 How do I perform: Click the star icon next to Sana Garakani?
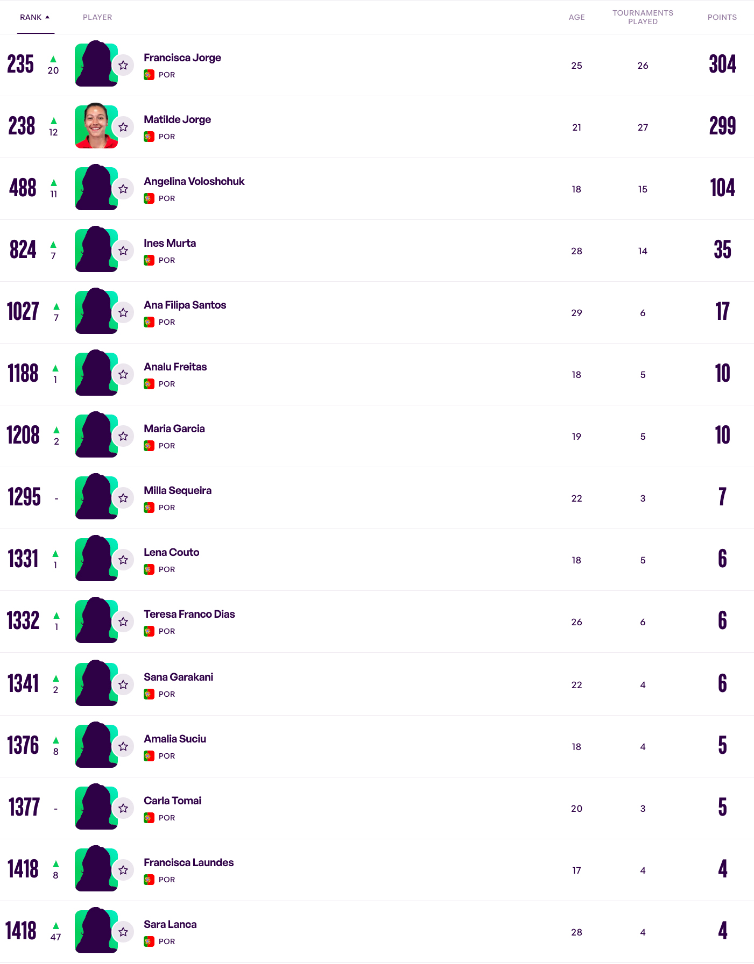pyautogui.click(x=123, y=684)
